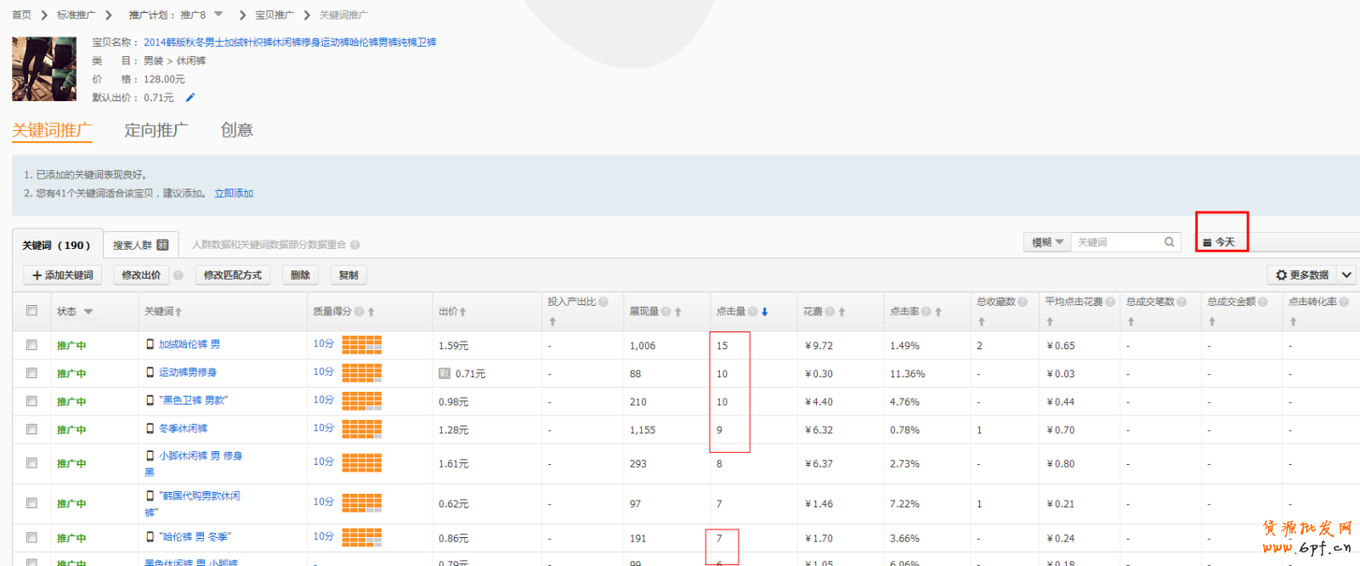This screenshot has height=566, width=1360.
Task: Click the 修改匹配方式 button
Action: pos(233,275)
